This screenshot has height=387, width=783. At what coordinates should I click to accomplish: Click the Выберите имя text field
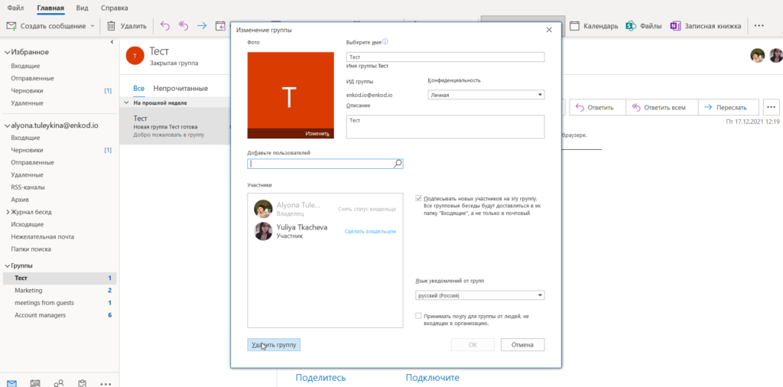click(445, 57)
